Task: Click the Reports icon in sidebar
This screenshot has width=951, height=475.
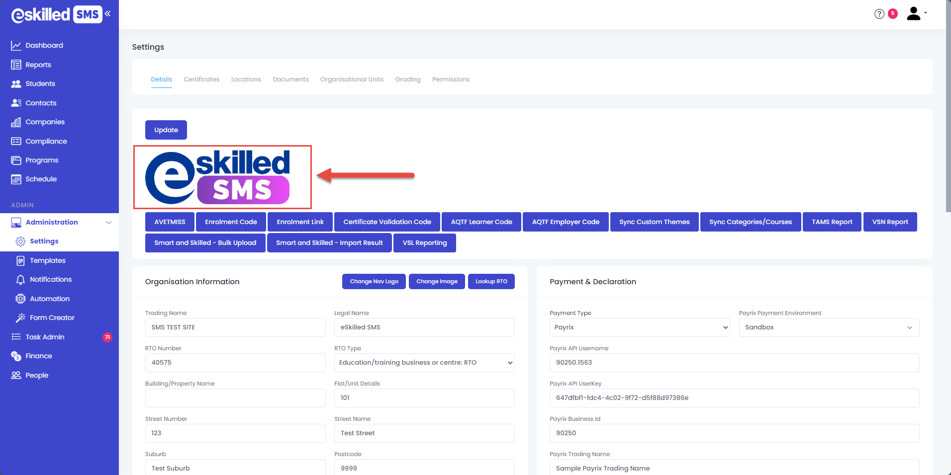Action: click(16, 65)
